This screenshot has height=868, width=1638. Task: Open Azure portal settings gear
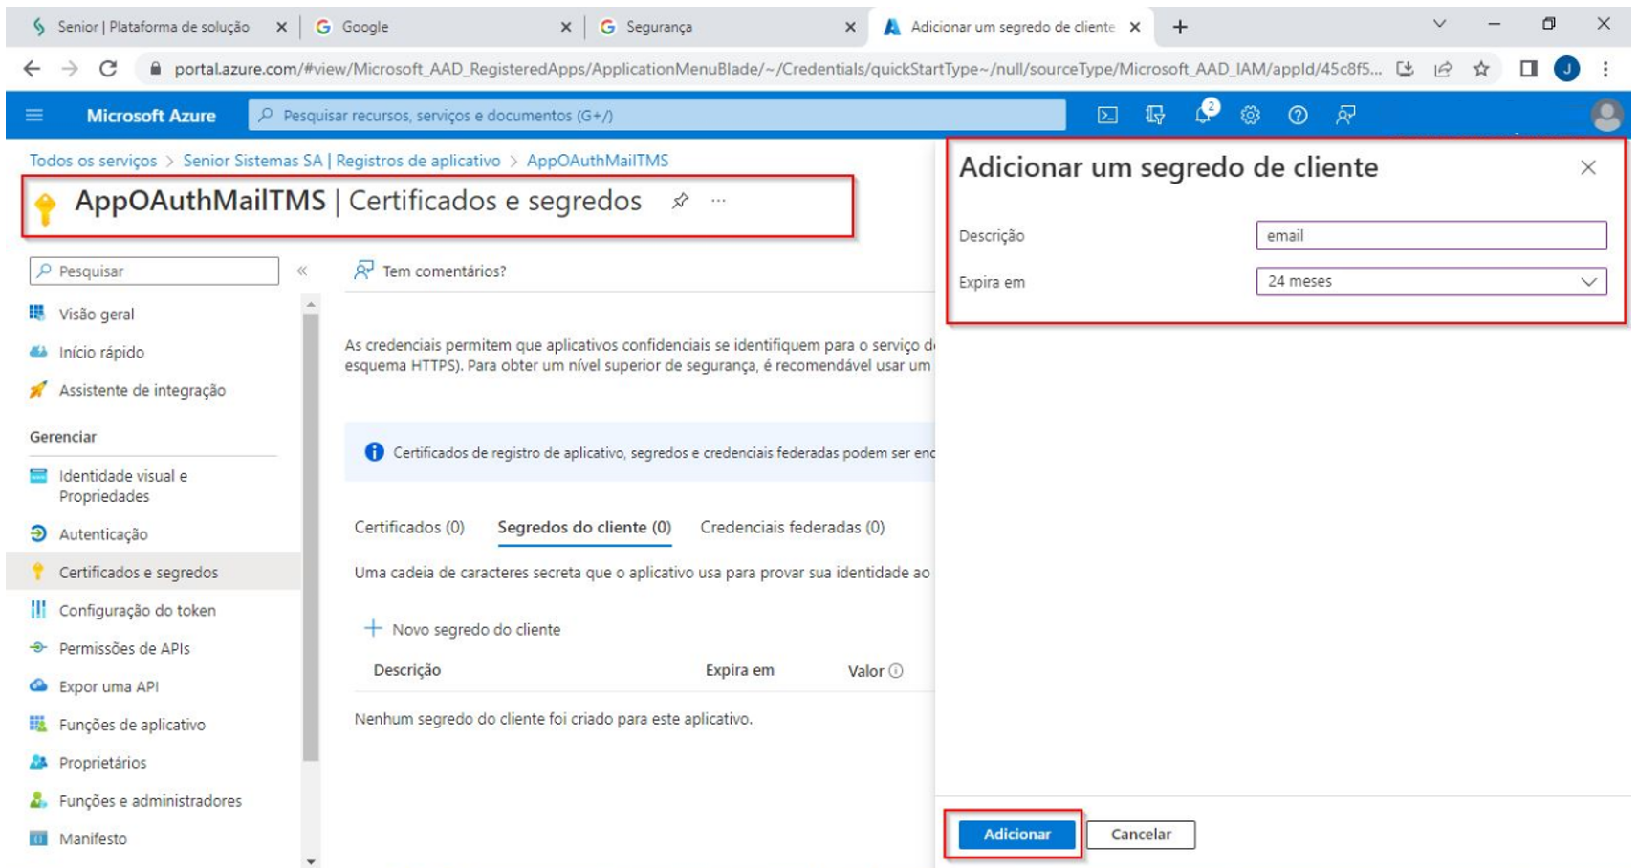[x=1250, y=116]
